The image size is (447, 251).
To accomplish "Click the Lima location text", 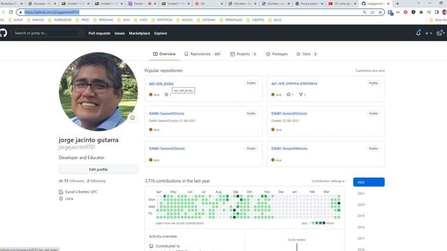I will pos(69,199).
